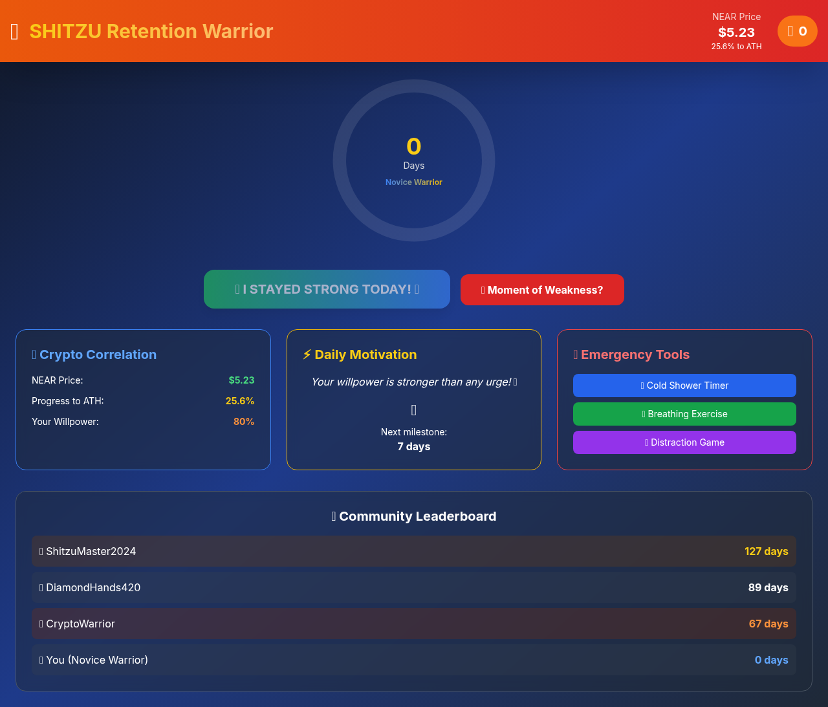Click the rank icon beside ShitzuMaster2024

pos(41,551)
